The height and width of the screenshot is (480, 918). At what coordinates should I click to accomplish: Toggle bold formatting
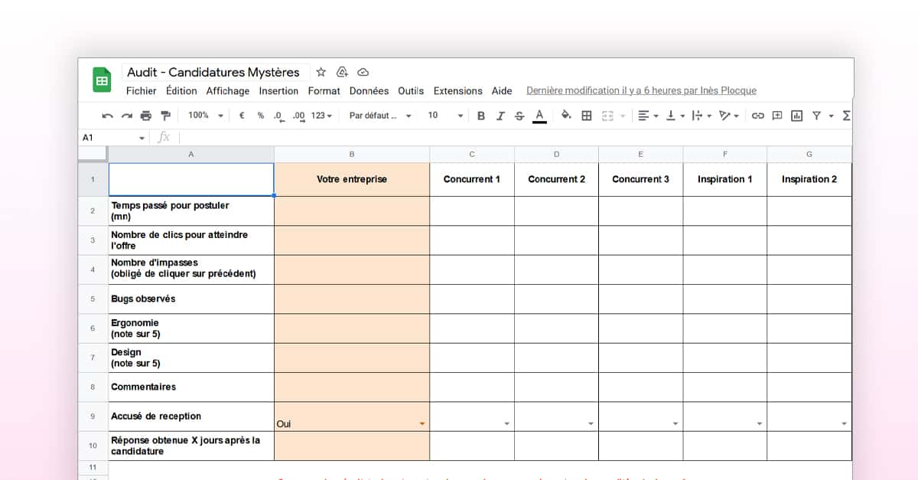[481, 116]
